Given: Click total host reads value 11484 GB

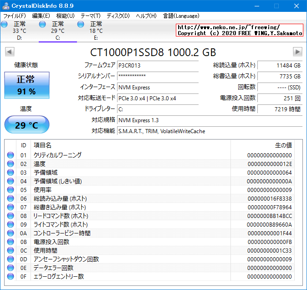Looking at the screenshot, I should (280, 65).
